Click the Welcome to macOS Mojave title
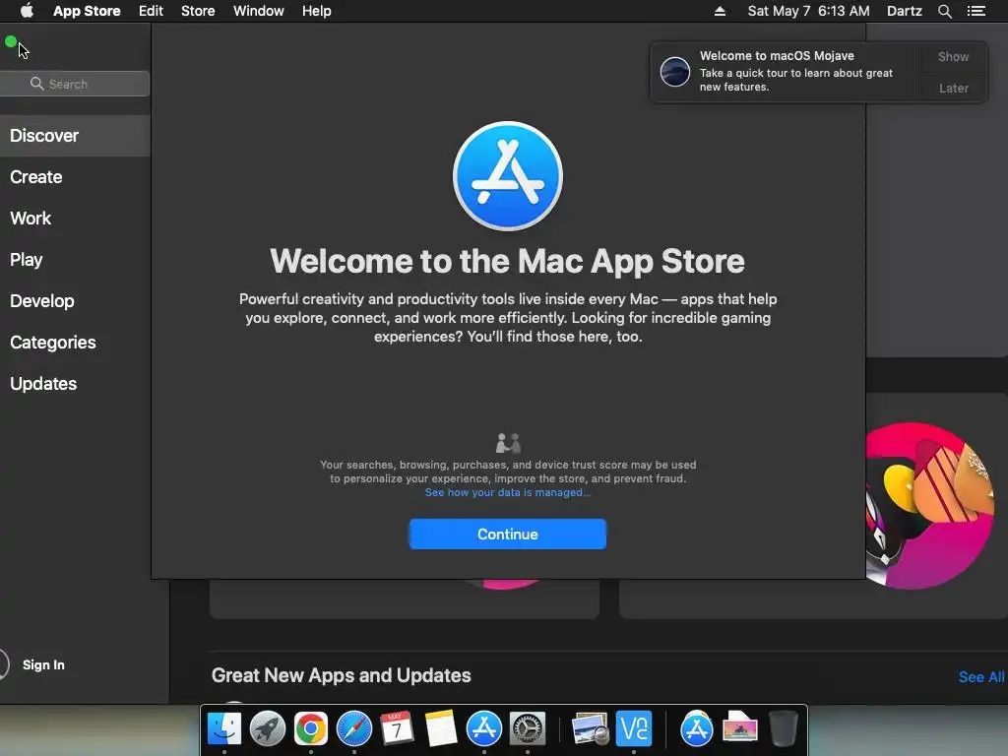The height and width of the screenshot is (756, 1008). click(777, 56)
